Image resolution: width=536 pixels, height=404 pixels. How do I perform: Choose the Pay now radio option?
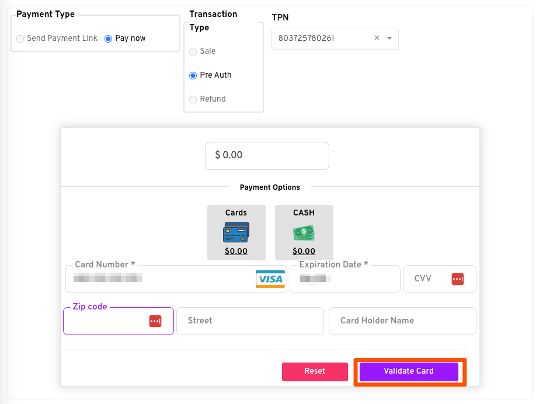coord(108,39)
